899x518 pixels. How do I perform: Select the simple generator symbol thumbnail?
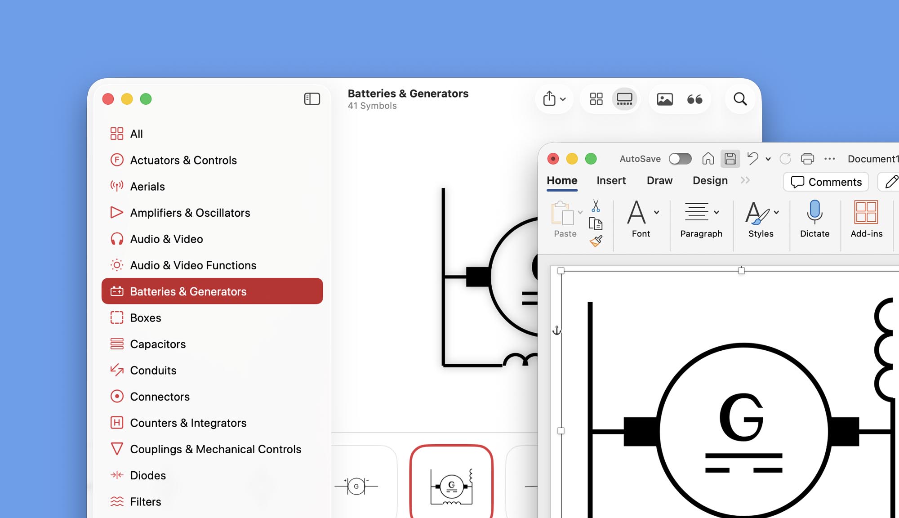[x=356, y=486]
